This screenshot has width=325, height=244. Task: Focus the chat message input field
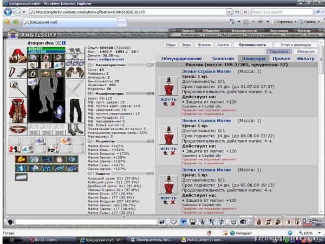click(x=86, y=222)
